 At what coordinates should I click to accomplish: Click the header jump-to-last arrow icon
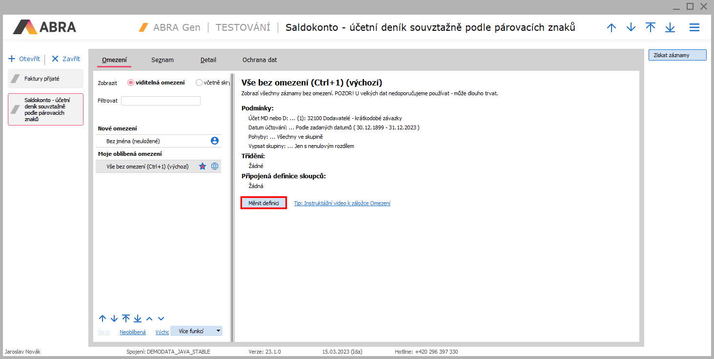670,27
